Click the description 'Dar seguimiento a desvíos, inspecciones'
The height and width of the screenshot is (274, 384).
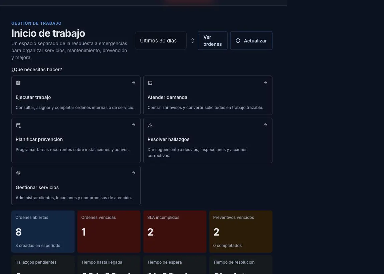[x=197, y=153]
